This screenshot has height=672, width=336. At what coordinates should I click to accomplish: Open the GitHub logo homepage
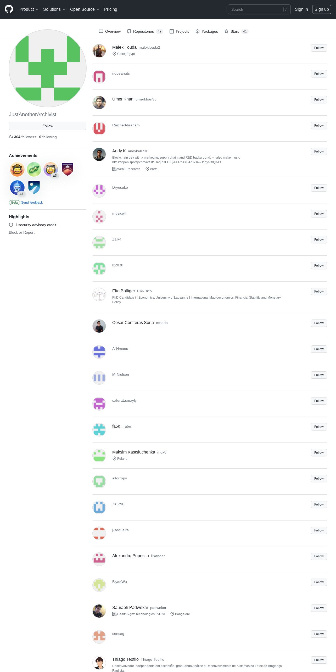(x=9, y=9)
